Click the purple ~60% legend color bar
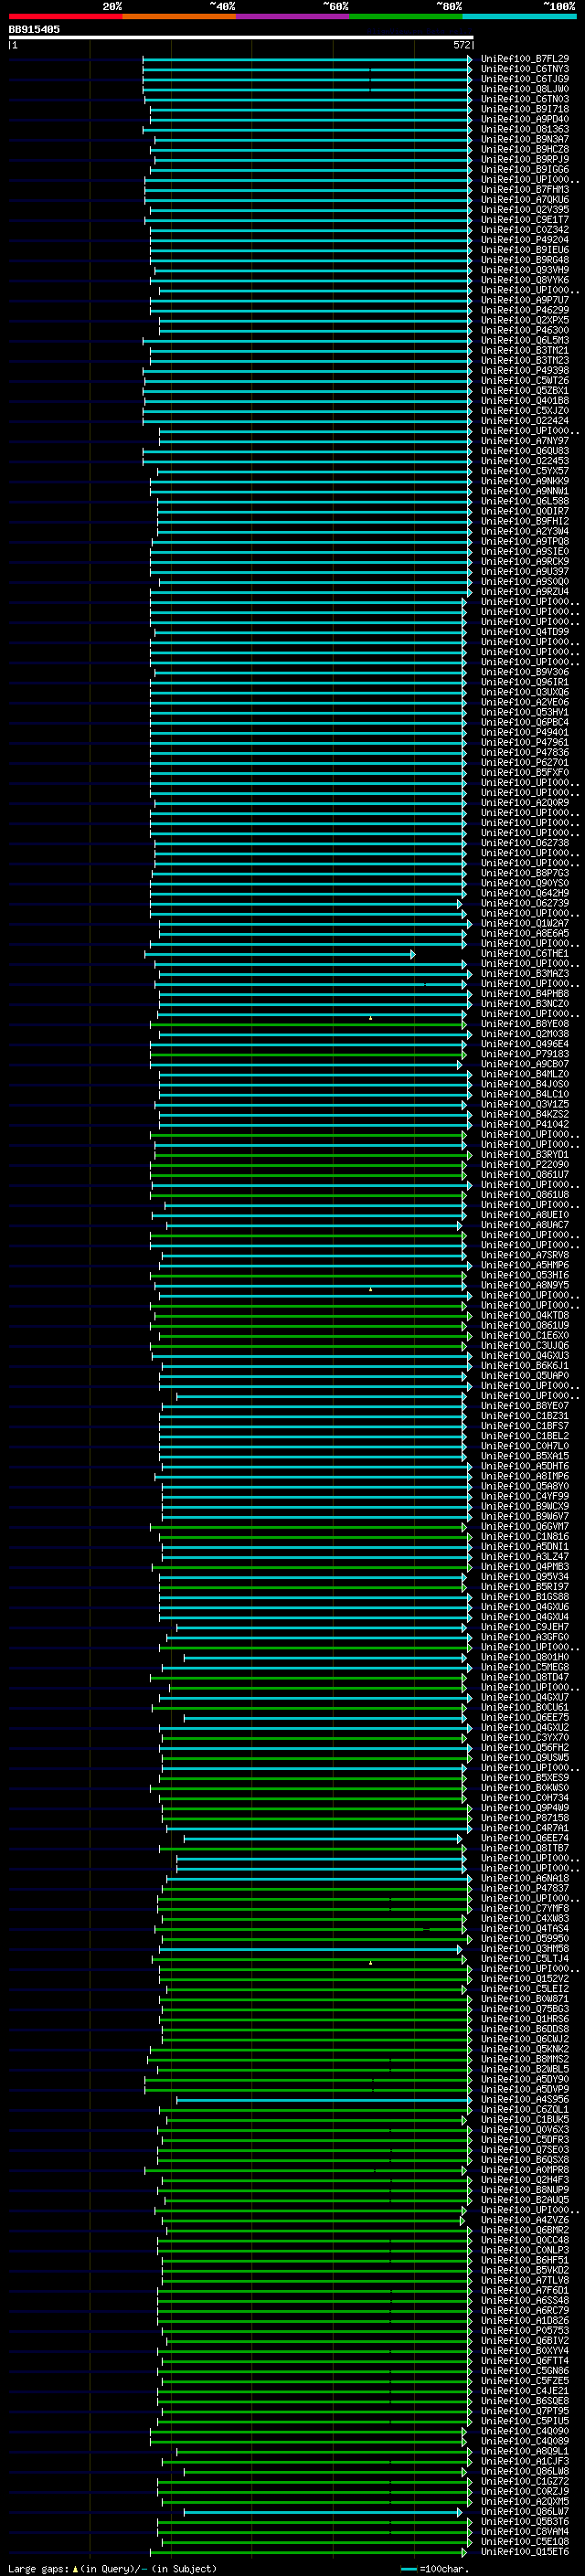Viewport: 585px width, 2576px height. pos(292,16)
